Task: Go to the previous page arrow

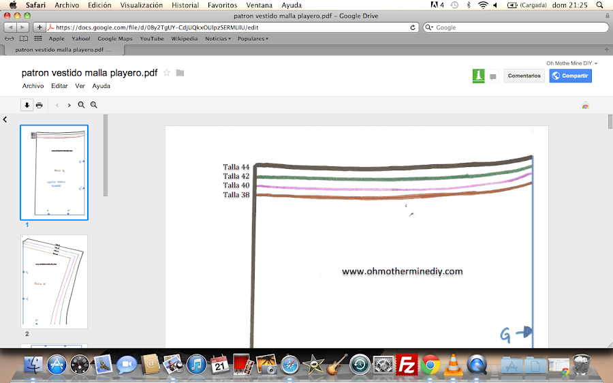Action: coord(57,105)
